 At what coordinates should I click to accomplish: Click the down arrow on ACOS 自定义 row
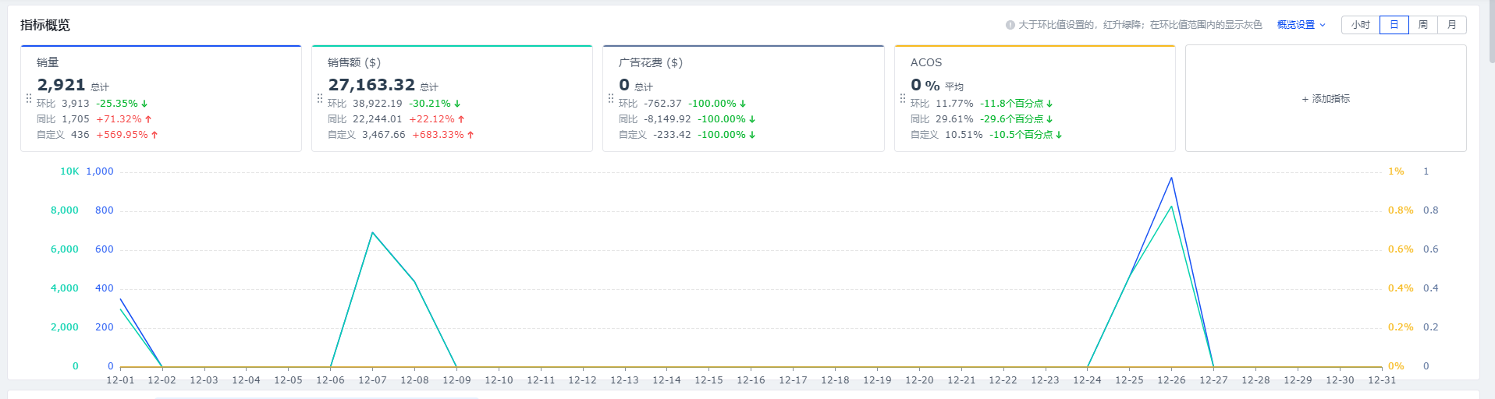point(1059,135)
